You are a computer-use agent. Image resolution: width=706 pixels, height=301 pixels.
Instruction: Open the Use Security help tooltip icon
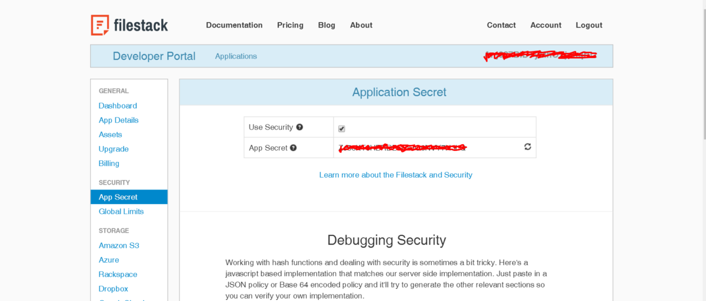point(299,127)
